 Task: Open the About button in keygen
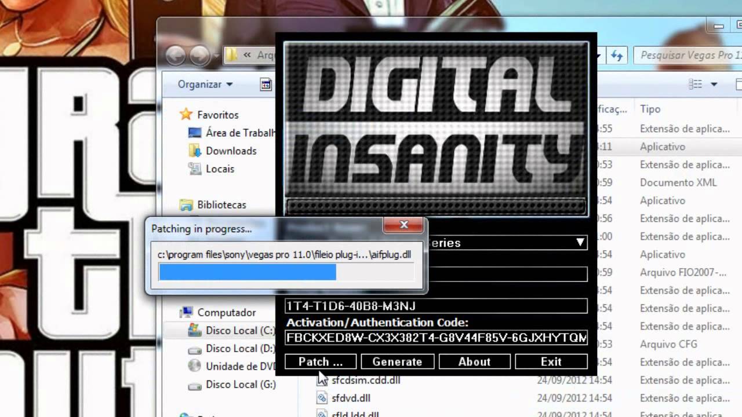click(474, 361)
